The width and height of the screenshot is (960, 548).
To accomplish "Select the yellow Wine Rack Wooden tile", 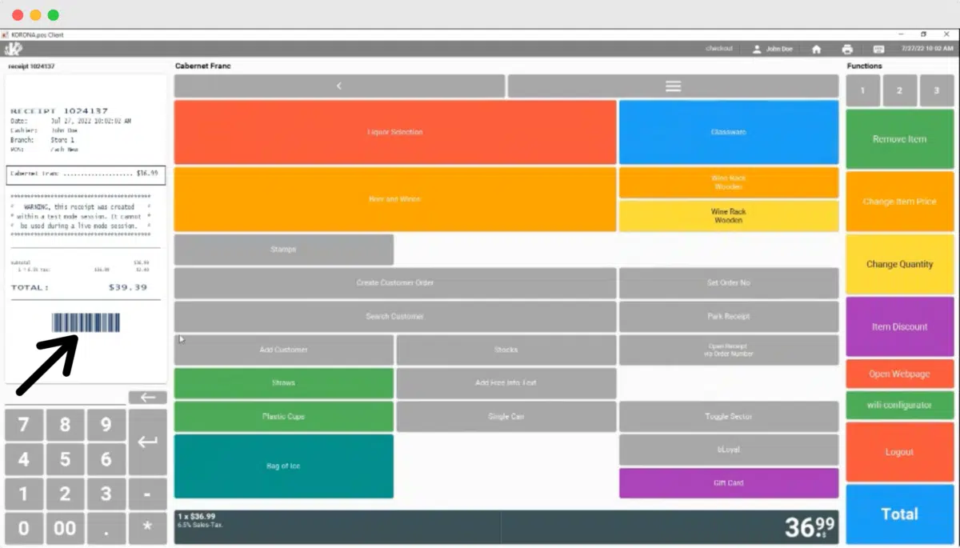I will (x=729, y=216).
